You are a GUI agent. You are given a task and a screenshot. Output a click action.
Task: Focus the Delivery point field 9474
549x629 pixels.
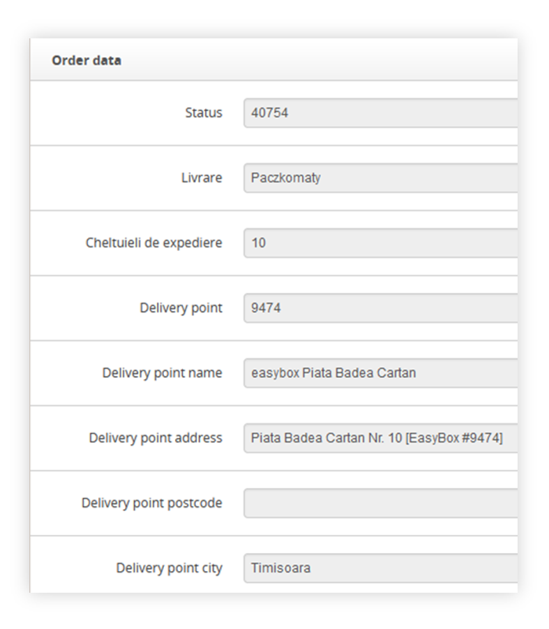point(380,308)
